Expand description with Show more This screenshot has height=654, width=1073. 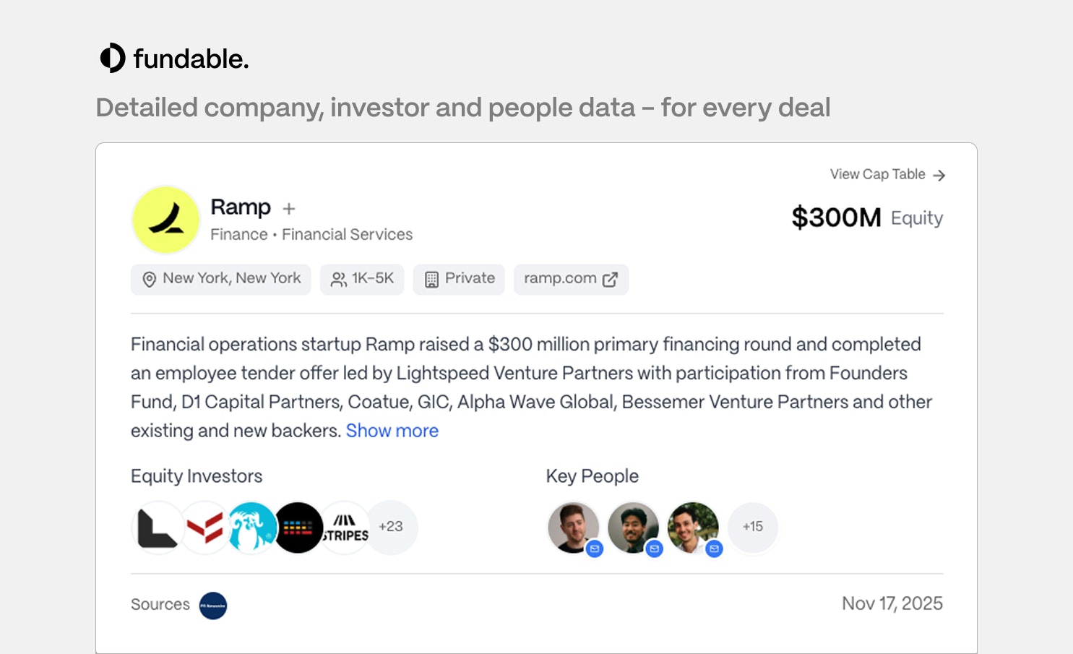point(392,431)
